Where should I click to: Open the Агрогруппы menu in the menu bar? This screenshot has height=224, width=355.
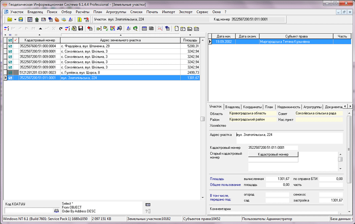click(x=116, y=12)
